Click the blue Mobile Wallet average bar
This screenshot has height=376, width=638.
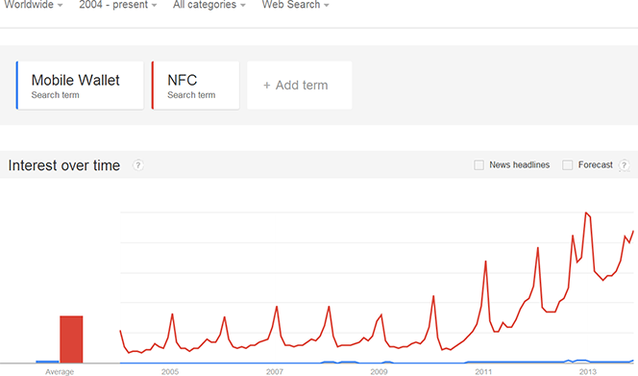pos(47,362)
